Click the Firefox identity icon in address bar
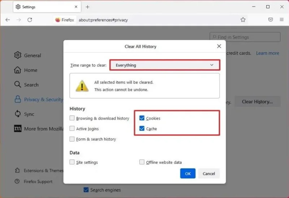289x198 pixels. 65,20
